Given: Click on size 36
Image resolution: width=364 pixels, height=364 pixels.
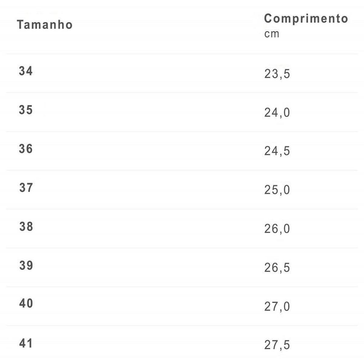Looking at the screenshot, I should [x=26, y=149].
